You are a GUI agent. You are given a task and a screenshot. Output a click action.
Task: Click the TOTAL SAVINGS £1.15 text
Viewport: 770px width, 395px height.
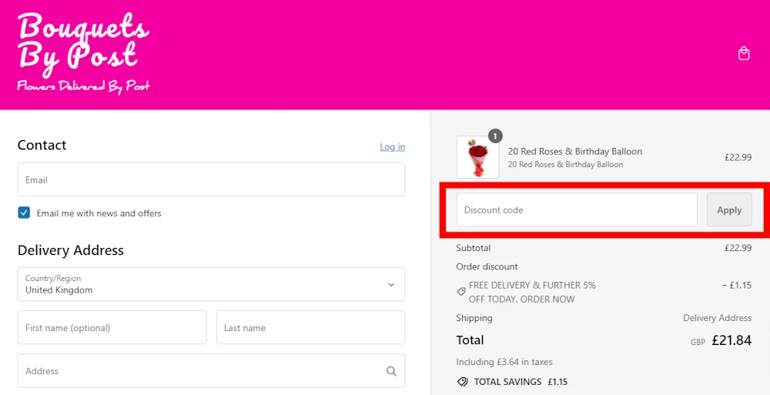(x=521, y=382)
